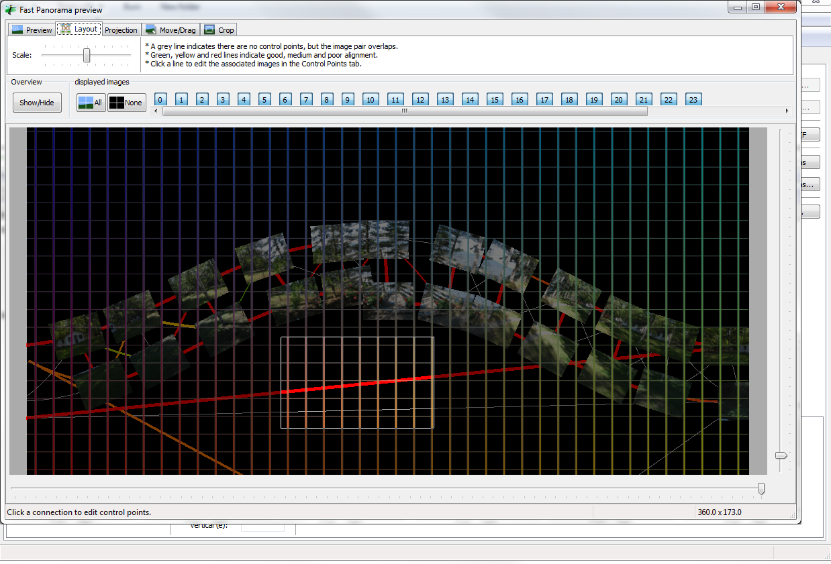Click left arrow of image list scrollbar

point(157,111)
